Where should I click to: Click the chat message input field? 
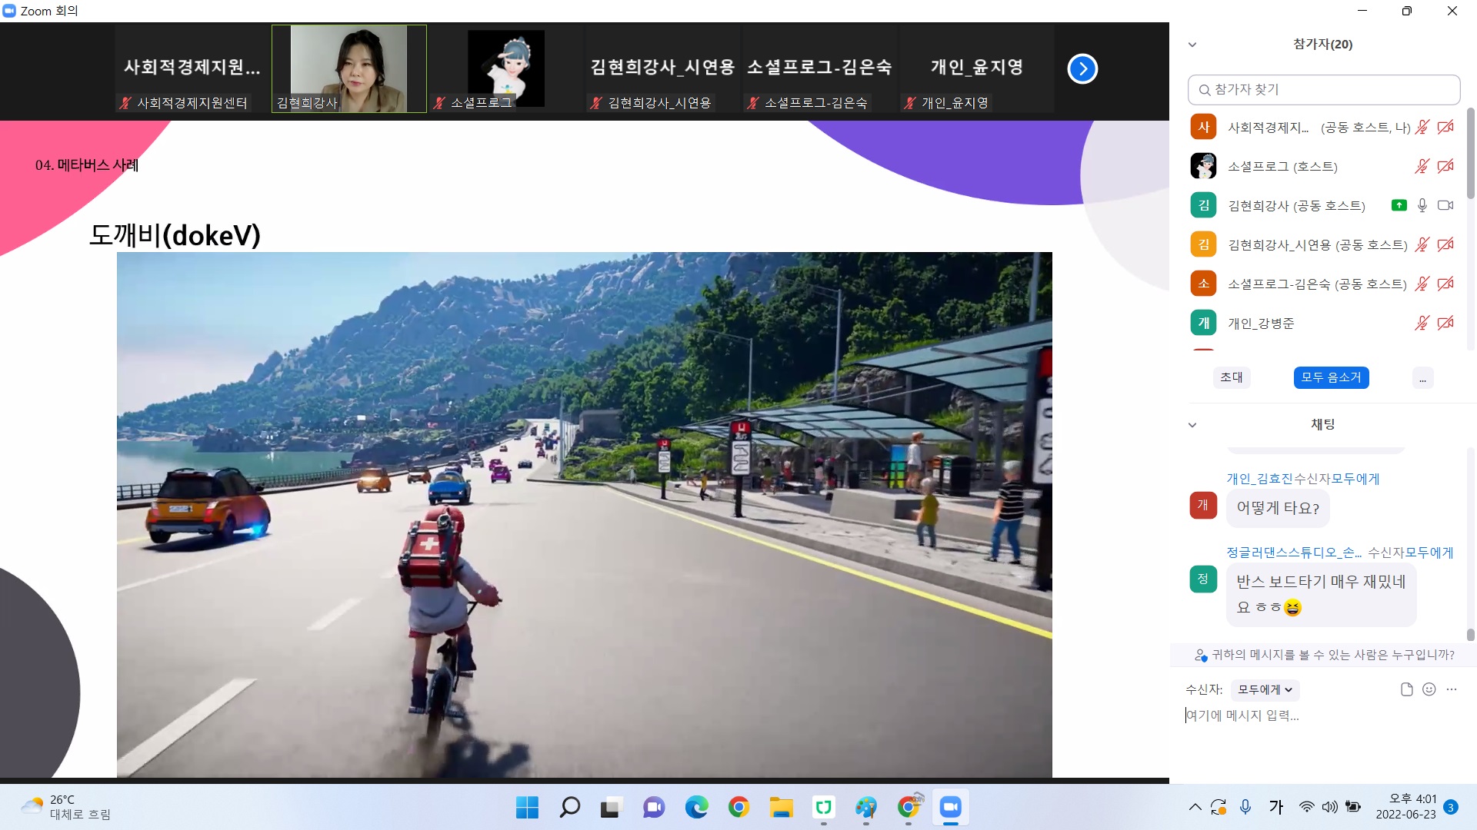(1322, 715)
